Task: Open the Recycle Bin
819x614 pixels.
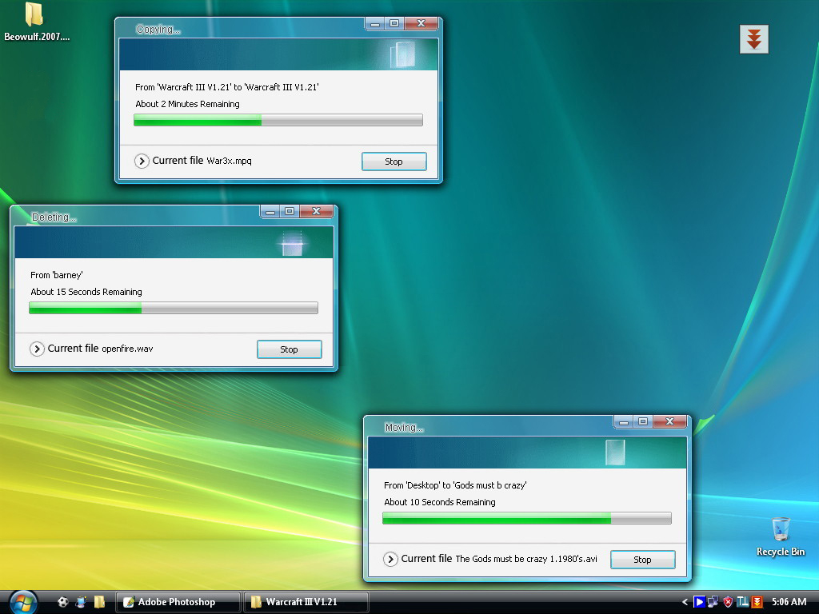Action: 780,528
